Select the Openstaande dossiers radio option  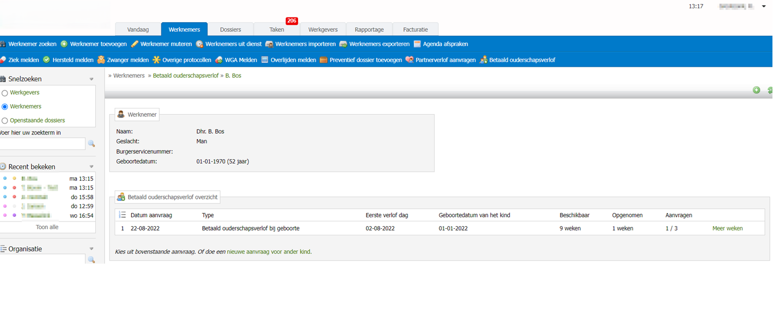5,121
